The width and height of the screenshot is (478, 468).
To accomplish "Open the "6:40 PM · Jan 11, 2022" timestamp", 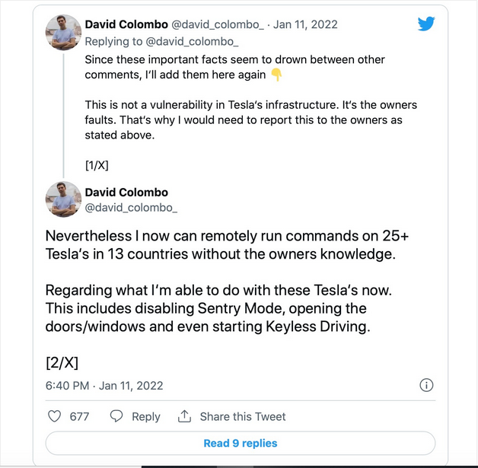I will pyautogui.click(x=104, y=386).
